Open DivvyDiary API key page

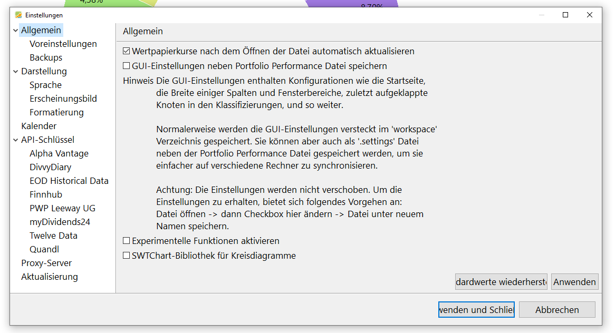point(50,167)
